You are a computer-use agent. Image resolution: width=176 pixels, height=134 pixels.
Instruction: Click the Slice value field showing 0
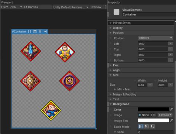click(156, 132)
